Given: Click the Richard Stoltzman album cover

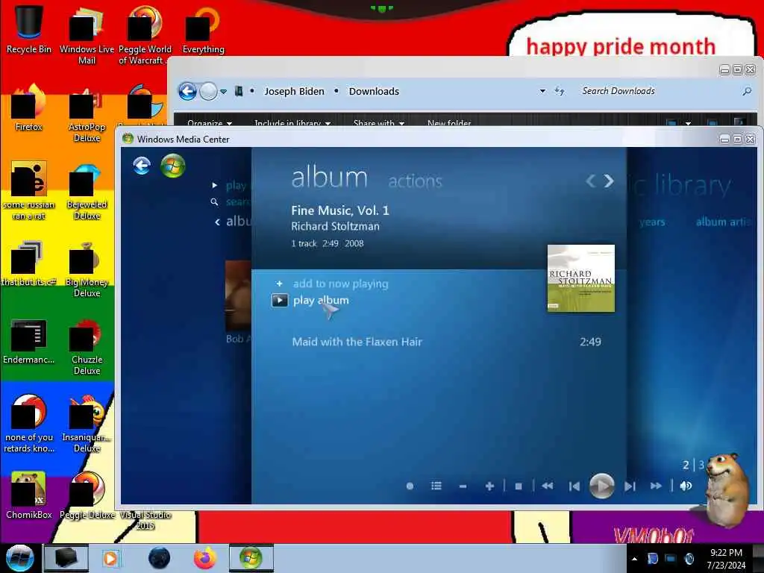Looking at the screenshot, I should pyautogui.click(x=580, y=278).
